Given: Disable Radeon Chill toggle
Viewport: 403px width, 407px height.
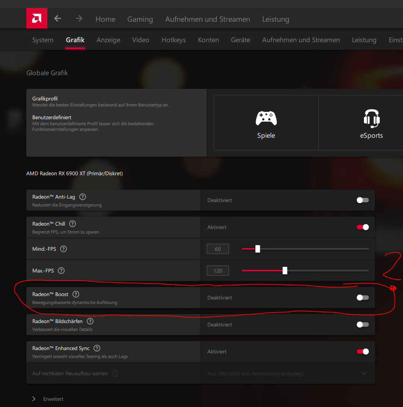Looking at the screenshot, I should 363,227.
